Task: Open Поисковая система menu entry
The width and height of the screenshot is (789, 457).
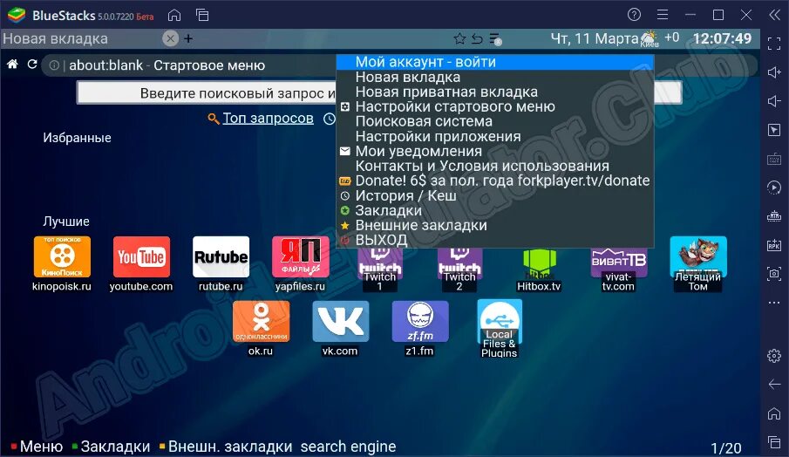Action: (x=495, y=121)
